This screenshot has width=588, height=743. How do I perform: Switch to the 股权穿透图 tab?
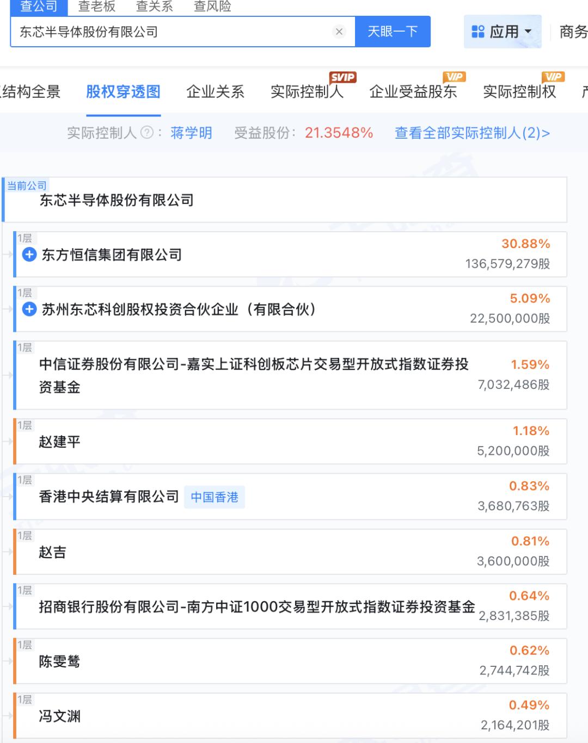[x=123, y=92]
